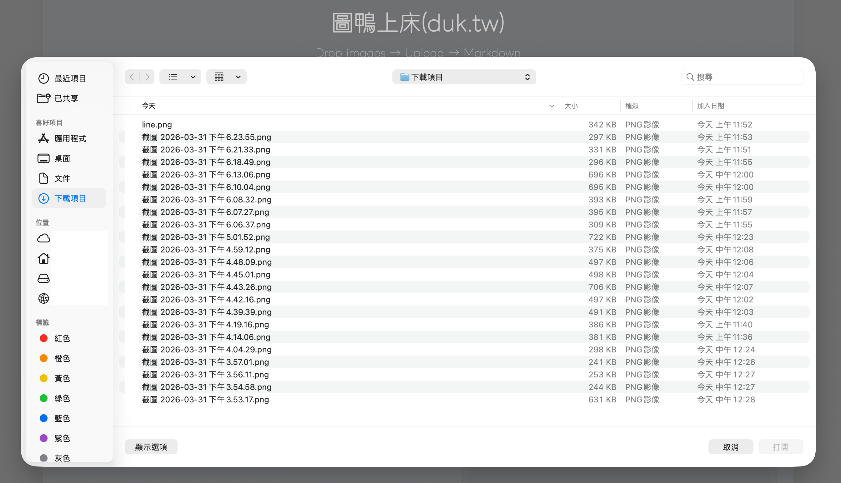This screenshot has height=483, width=841.
Task: Open iCloud Drive via the cloud icon
Action: point(43,238)
